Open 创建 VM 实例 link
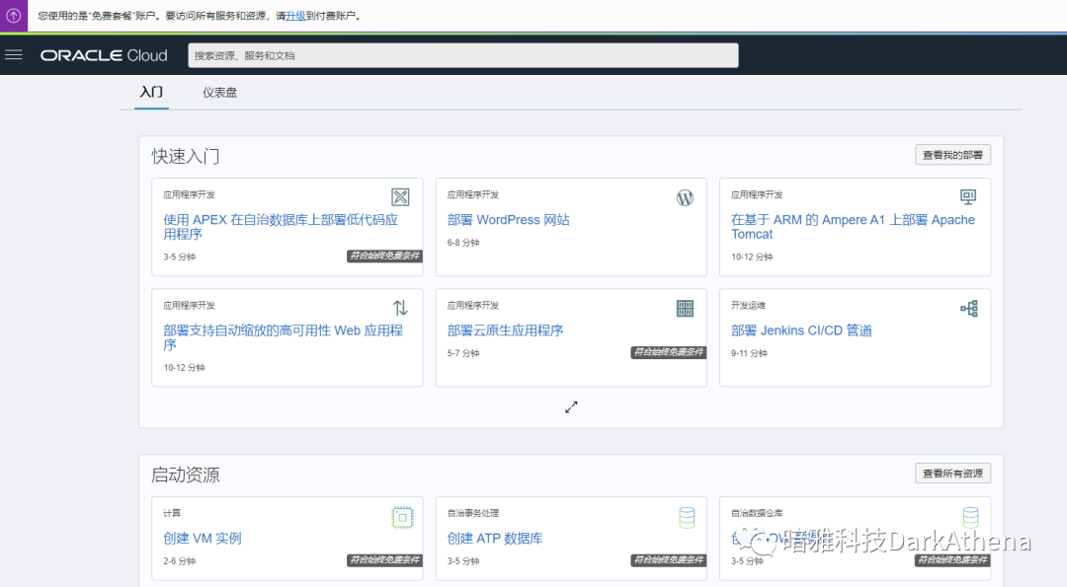 click(x=203, y=538)
